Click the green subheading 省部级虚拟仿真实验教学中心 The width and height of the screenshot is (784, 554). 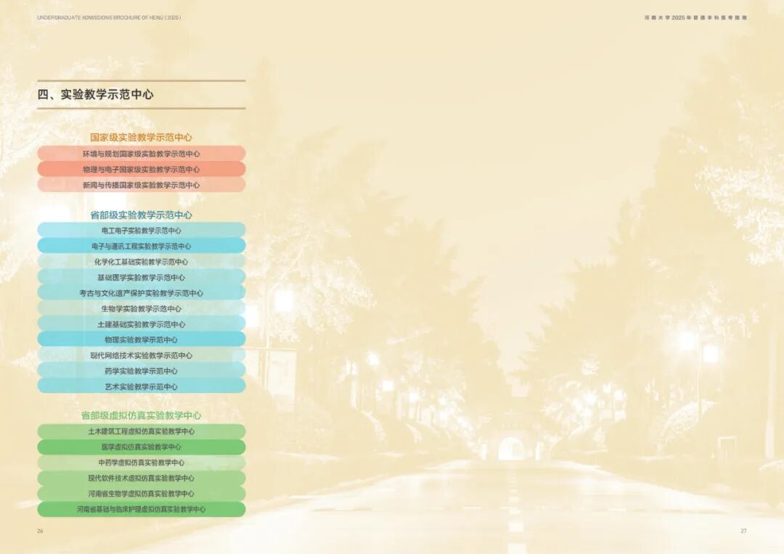141,415
